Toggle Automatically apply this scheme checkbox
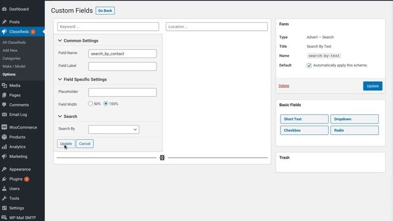 [x=309, y=66]
